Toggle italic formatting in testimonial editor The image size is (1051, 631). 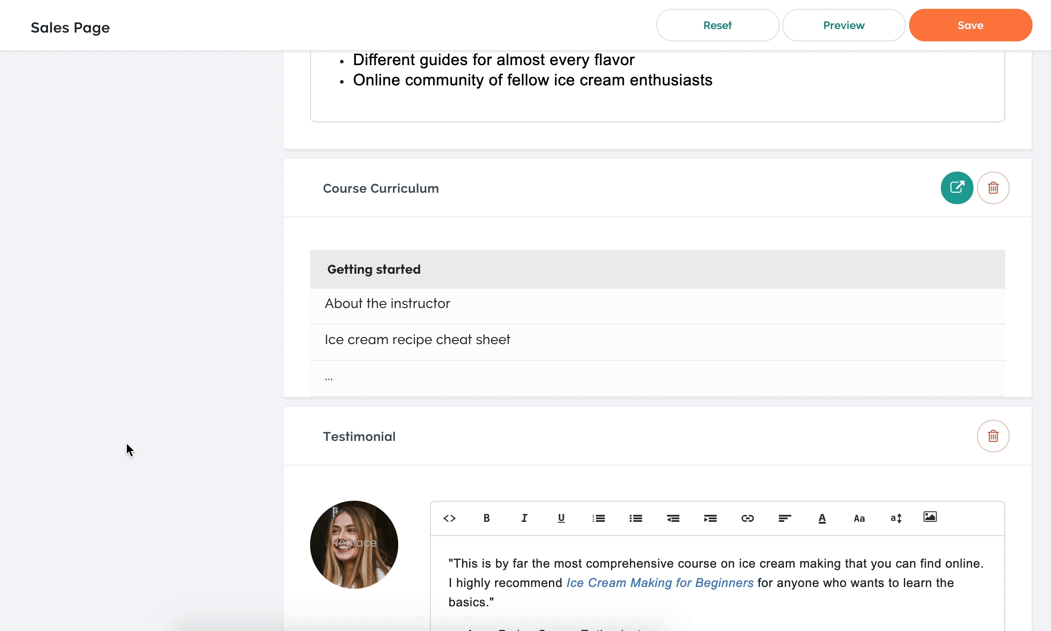click(x=524, y=518)
